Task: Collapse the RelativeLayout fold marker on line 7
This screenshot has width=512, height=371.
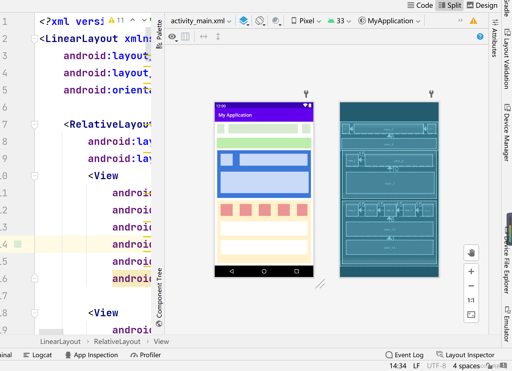Action: pos(35,125)
